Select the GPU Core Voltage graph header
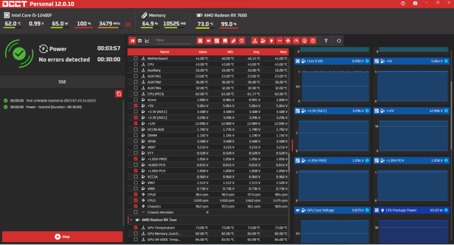This screenshot has height=245, width=454. tap(332, 210)
